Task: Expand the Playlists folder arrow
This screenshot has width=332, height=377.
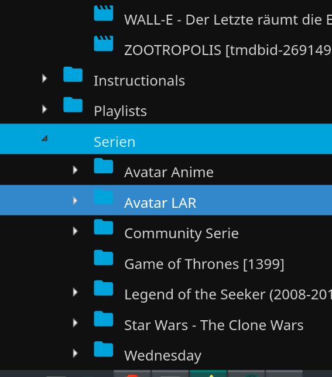Action: pos(45,109)
